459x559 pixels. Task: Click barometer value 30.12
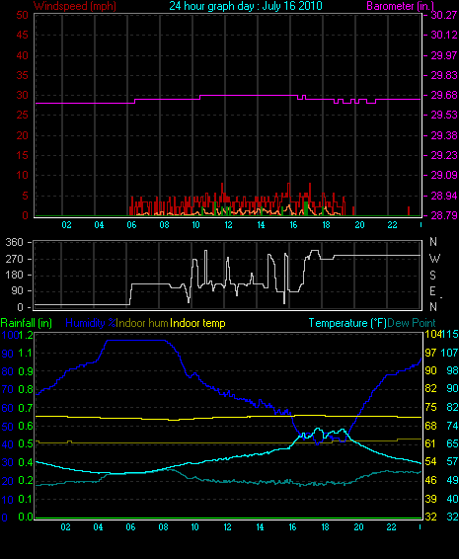coord(443,35)
